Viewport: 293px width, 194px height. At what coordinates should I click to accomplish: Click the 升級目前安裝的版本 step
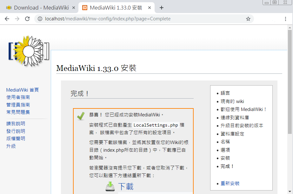pyautogui.click(x=242, y=126)
